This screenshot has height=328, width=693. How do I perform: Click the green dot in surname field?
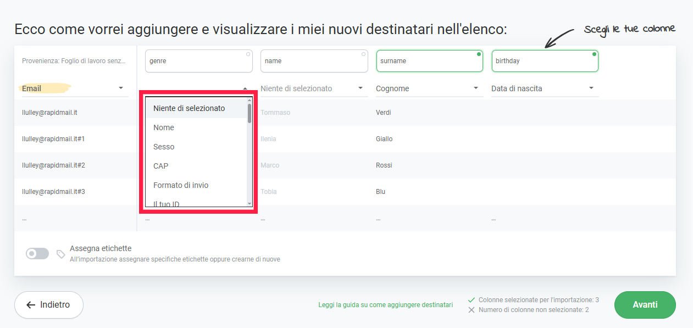479,54
